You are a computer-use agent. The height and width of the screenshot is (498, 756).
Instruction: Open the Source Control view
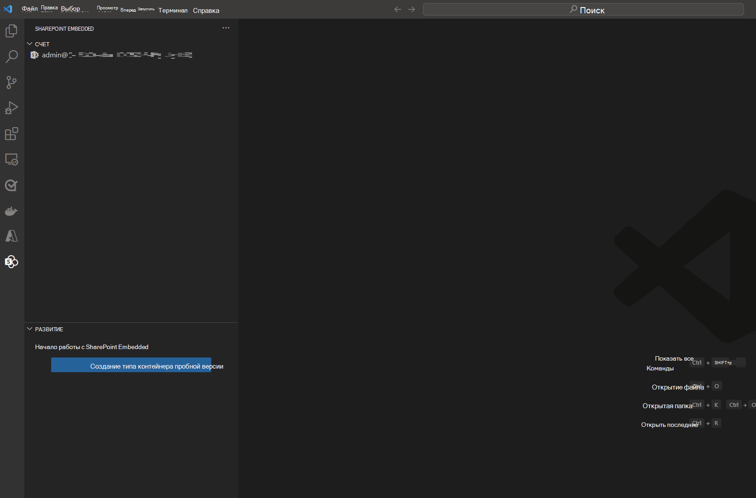(x=12, y=82)
